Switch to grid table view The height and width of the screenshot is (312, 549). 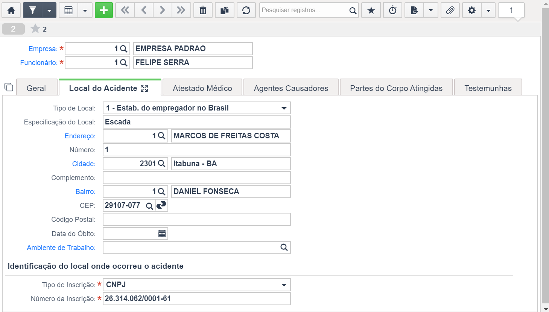[x=68, y=10]
